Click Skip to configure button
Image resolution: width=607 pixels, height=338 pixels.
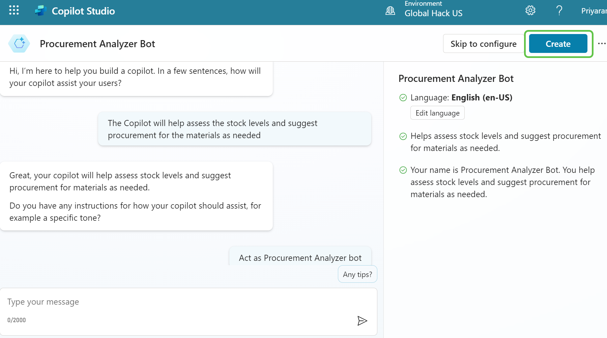(x=483, y=44)
